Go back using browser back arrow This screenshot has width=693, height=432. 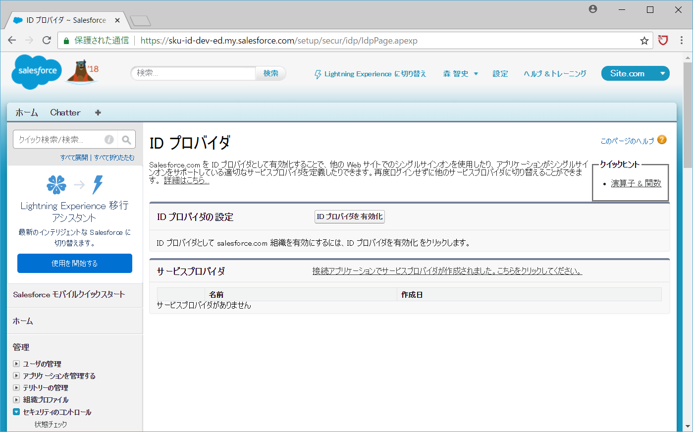pos(12,41)
